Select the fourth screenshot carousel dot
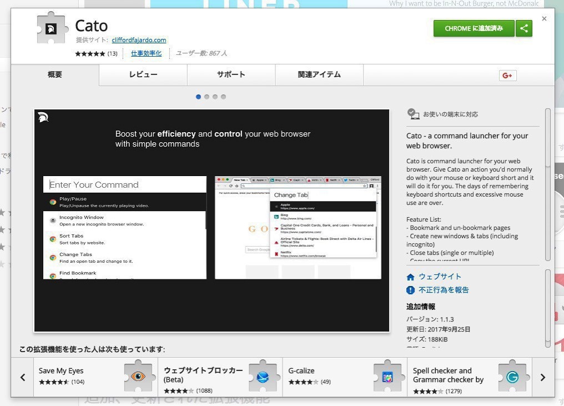Viewport: 564px width, 406px height. click(223, 97)
